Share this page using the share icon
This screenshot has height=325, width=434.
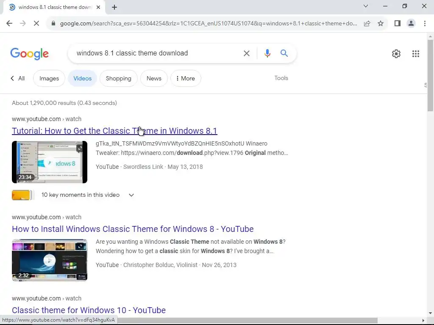pos(367,23)
